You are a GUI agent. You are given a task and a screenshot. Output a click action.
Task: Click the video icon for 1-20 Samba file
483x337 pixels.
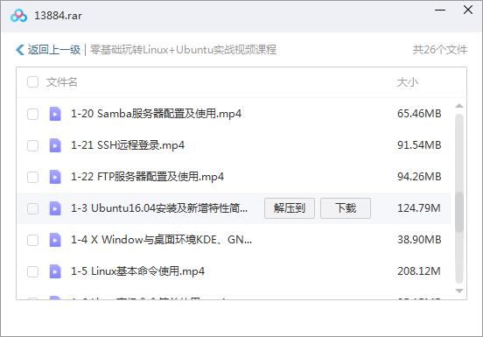pos(55,114)
